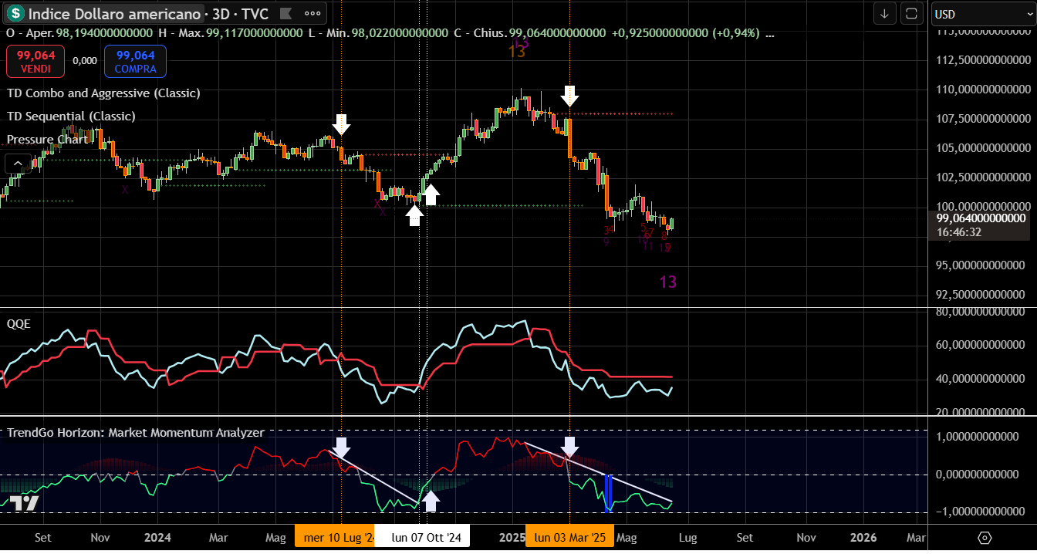Screen dimensions: 1037x554
Task: Click the QQE indicator pane title
Action: point(19,324)
